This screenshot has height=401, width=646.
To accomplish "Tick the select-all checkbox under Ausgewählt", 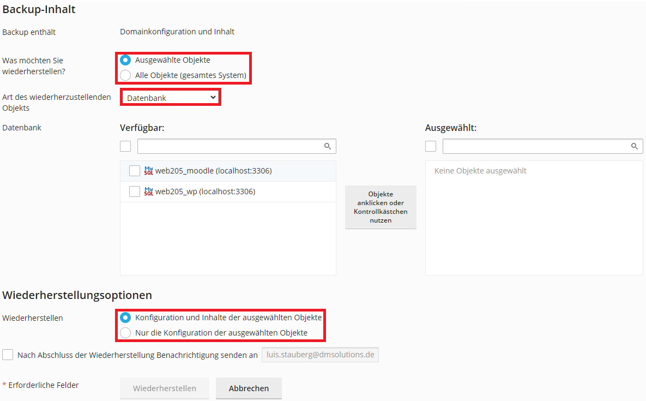I will (431, 146).
